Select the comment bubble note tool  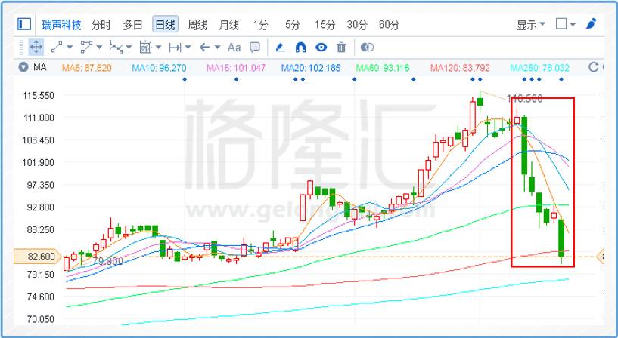255,48
